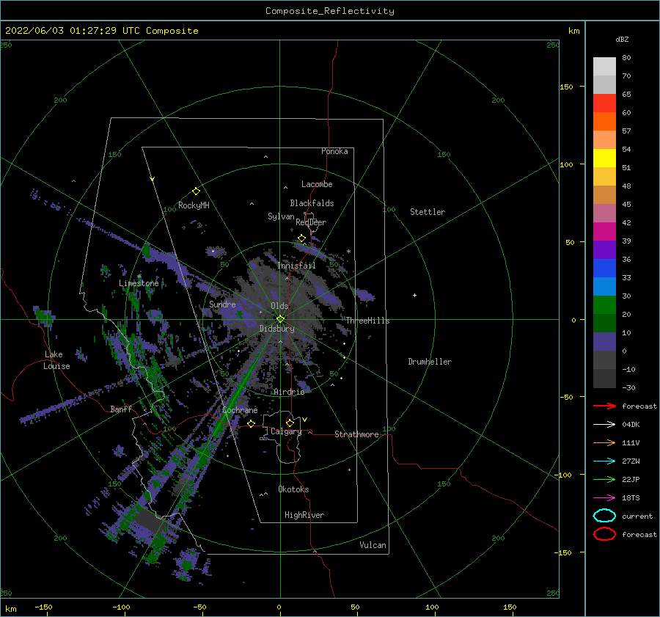The width and height of the screenshot is (660, 617).
Task: Click the HighRiver label
Action: [304, 515]
